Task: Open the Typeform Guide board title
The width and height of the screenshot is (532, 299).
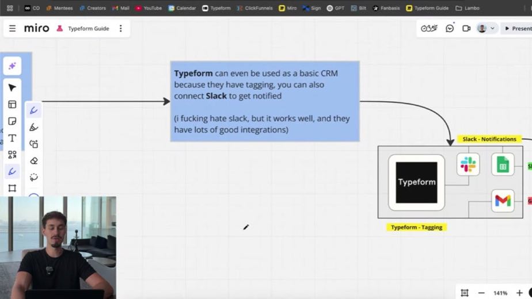Action: tap(89, 29)
